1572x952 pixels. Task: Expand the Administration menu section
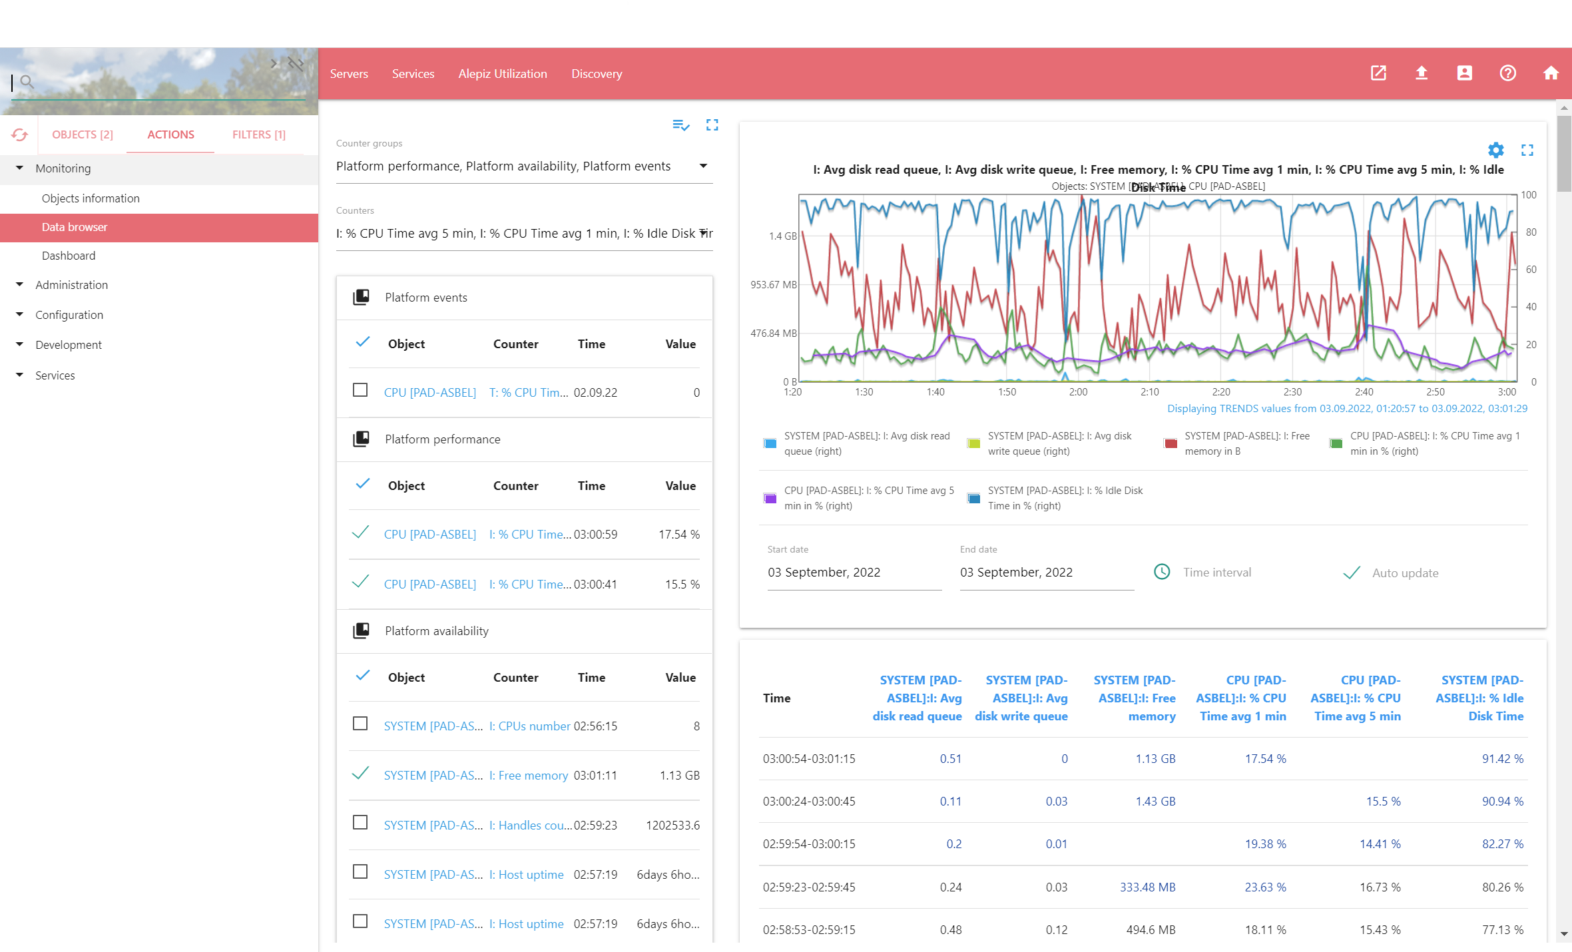point(71,285)
